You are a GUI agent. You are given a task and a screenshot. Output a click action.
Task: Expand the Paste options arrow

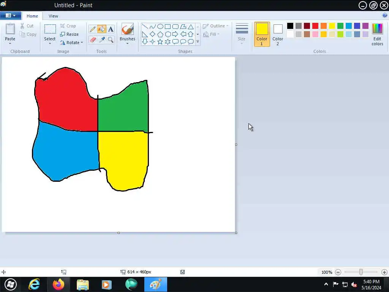pyautogui.click(x=10, y=44)
